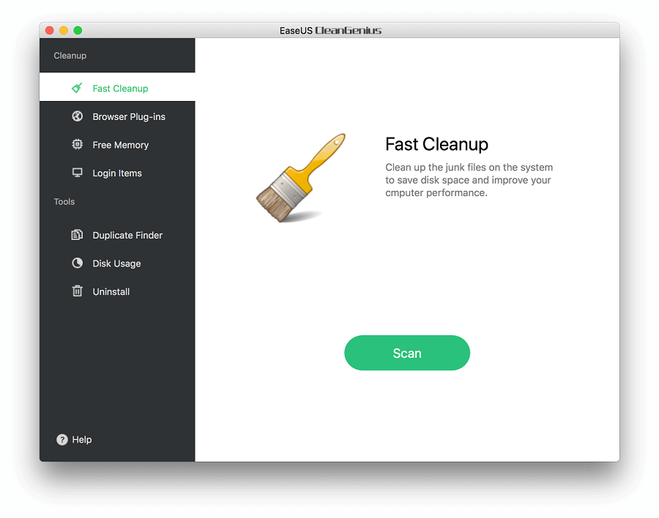Screen dimensions: 659x518
Task: Start the Scan
Action: coord(407,353)
